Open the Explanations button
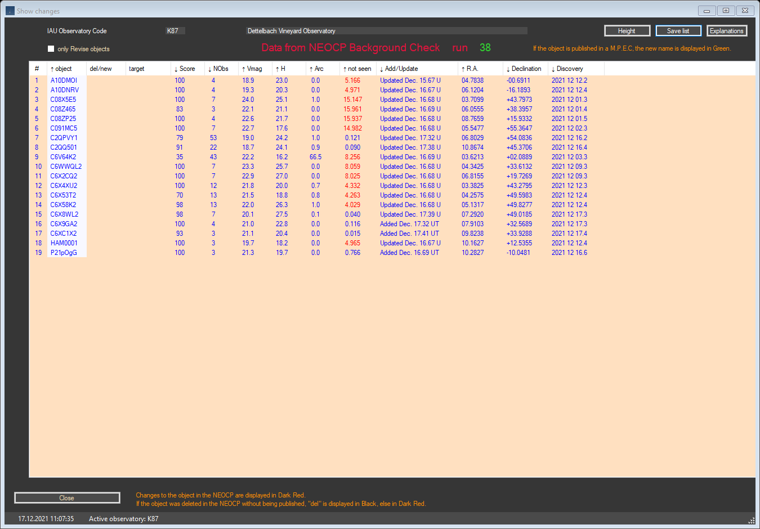The width and height of the screenshot is (760, 529). 727,31
